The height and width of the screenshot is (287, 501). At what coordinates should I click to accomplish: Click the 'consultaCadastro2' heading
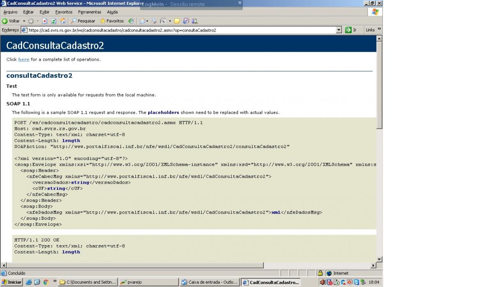click(39, 75)
